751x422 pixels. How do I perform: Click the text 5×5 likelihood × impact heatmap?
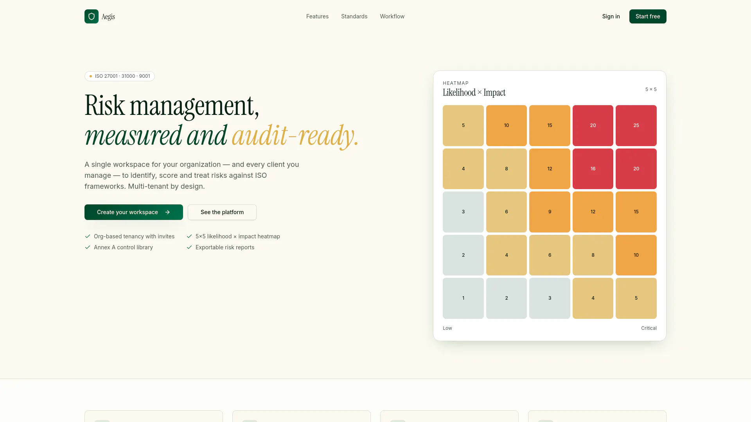pos(238,236)
